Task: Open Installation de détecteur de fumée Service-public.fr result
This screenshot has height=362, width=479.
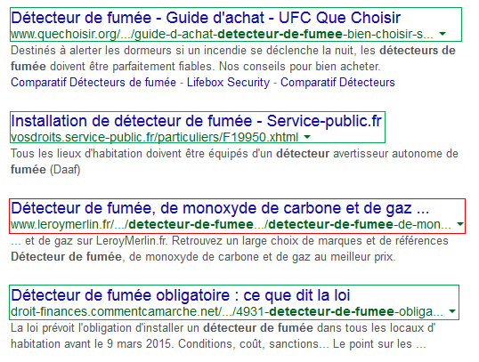Action: (x=196, y=121)
